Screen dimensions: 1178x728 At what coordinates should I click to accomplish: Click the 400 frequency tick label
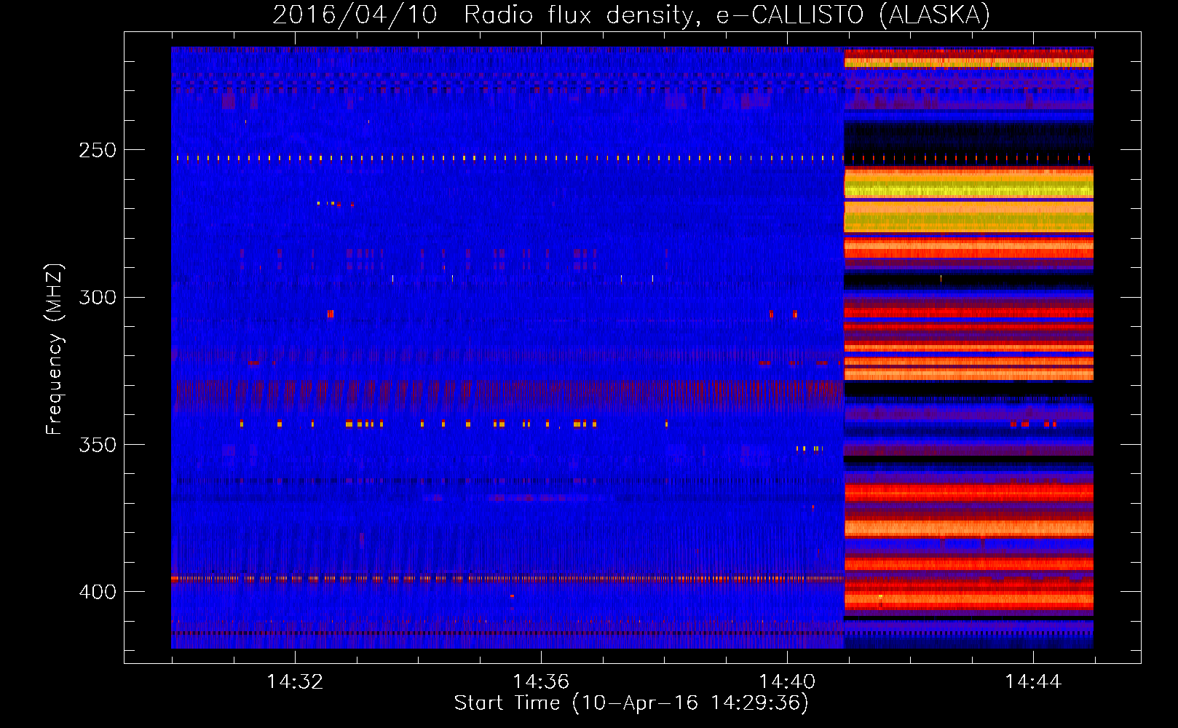pyautogui.click(x=98, y=592)
